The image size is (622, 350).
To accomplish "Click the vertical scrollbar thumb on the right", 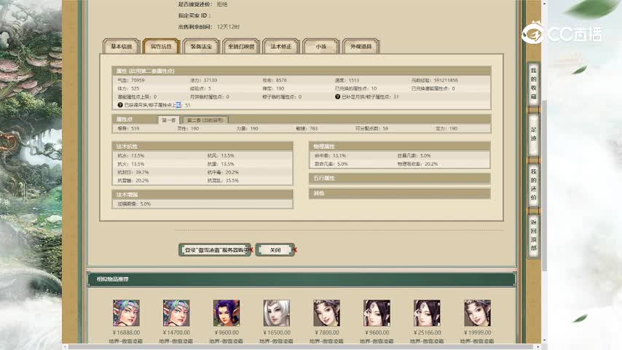I will coord(545,185).
